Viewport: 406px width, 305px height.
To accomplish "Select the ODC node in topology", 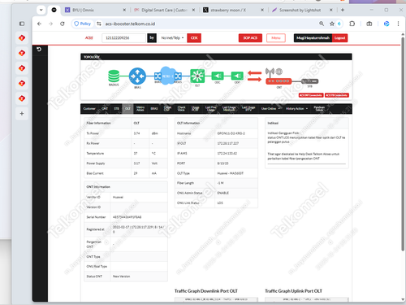I will pyautogui.click(x=218, y=76).
